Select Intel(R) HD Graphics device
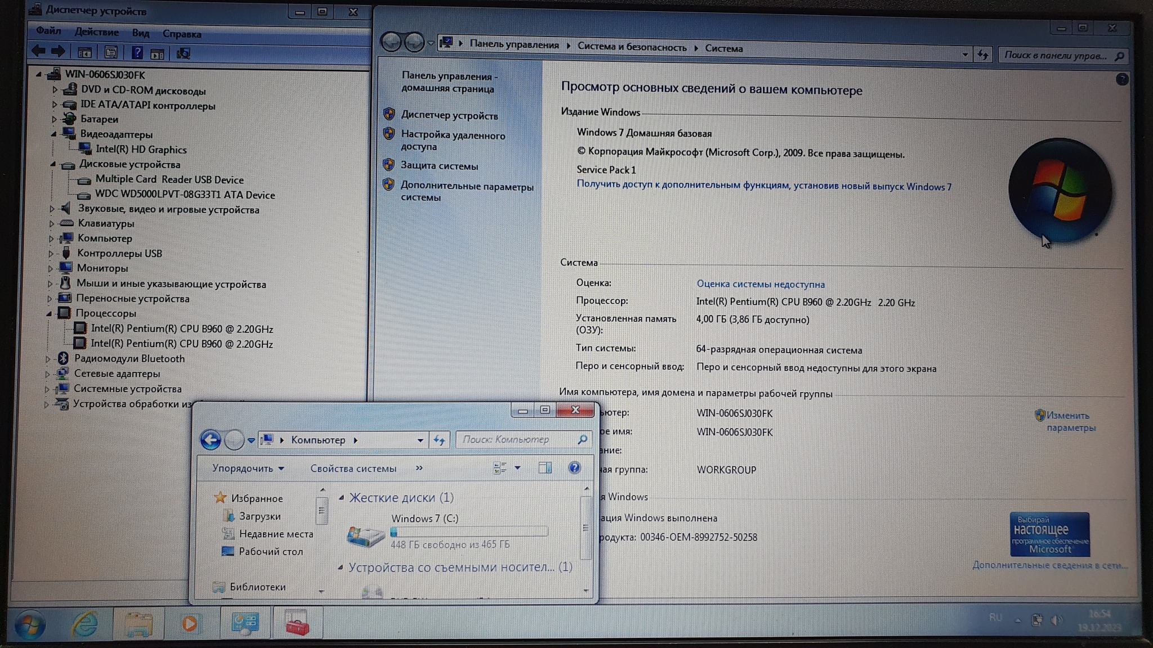1153x648 pixels. click(x=141, y=150)
